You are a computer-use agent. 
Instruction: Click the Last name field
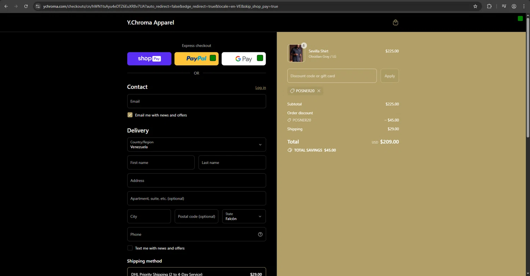click(x=232, y=163)
